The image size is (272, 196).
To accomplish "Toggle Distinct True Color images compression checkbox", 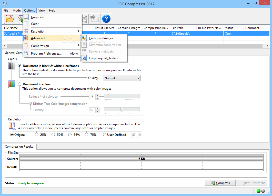I will pyautogui.click(x=31, y=104).
